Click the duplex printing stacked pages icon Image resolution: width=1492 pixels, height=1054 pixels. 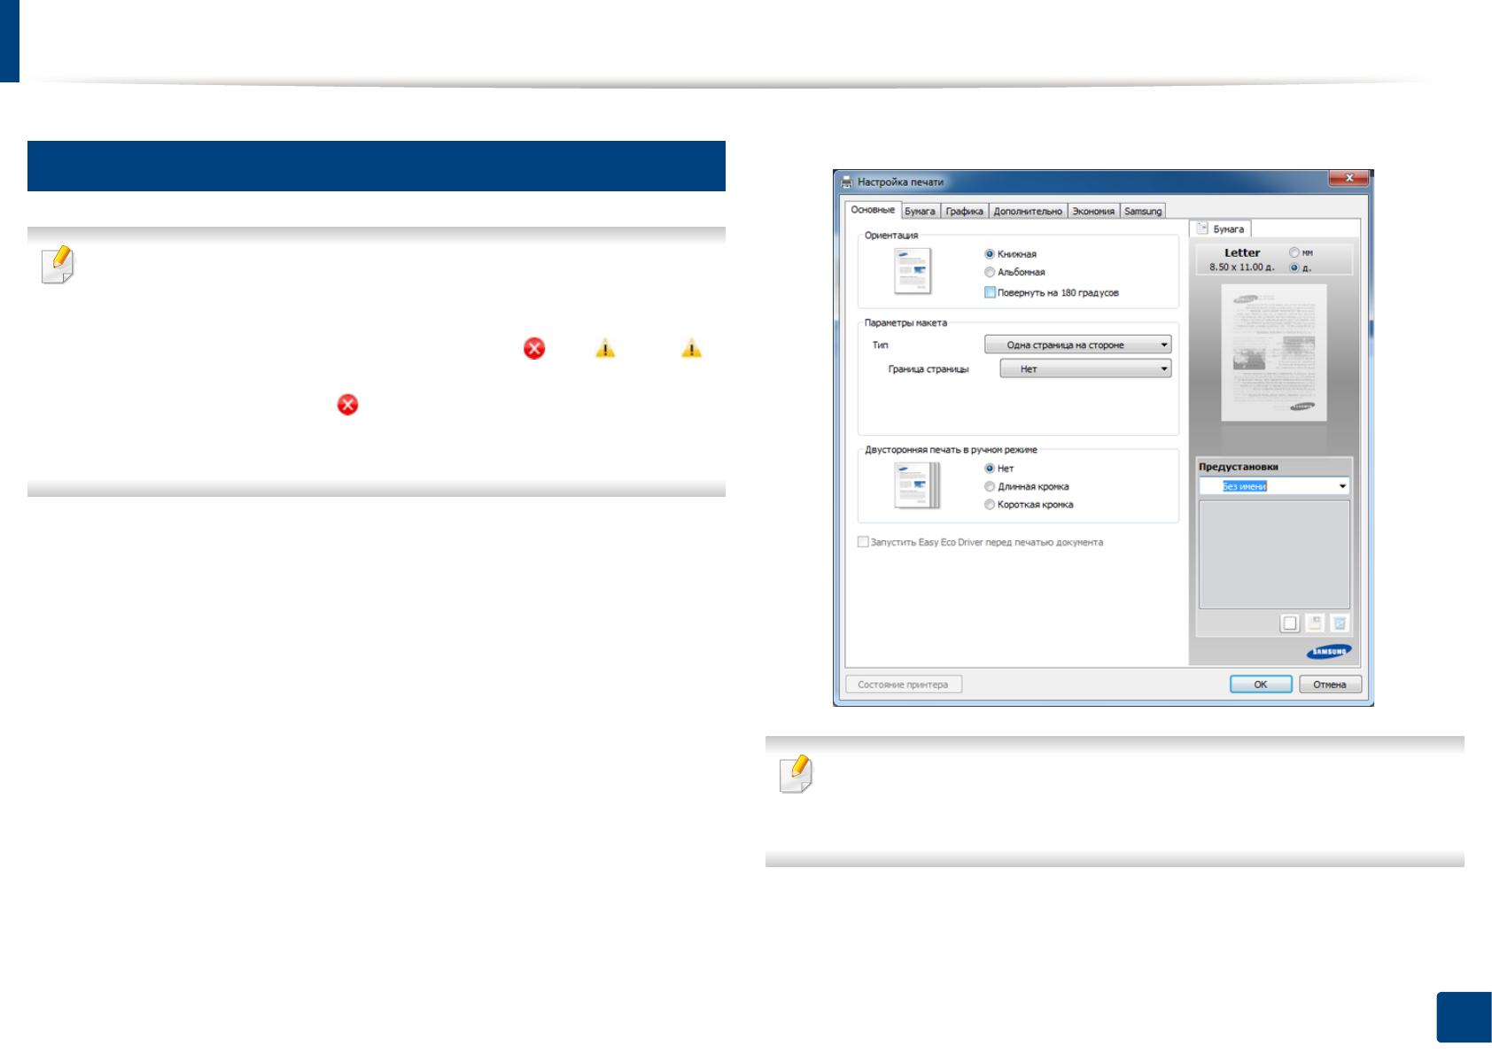(916, 485)
